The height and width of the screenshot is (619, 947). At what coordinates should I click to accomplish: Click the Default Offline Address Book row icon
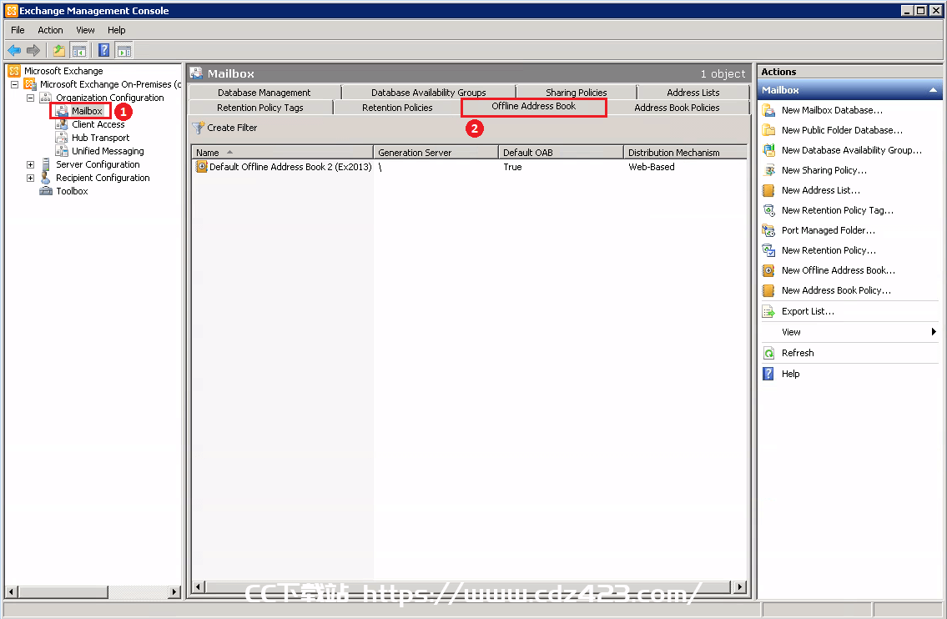(201, 167)
